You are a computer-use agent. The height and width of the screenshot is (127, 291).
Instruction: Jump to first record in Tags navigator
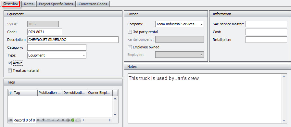(11, 120)
